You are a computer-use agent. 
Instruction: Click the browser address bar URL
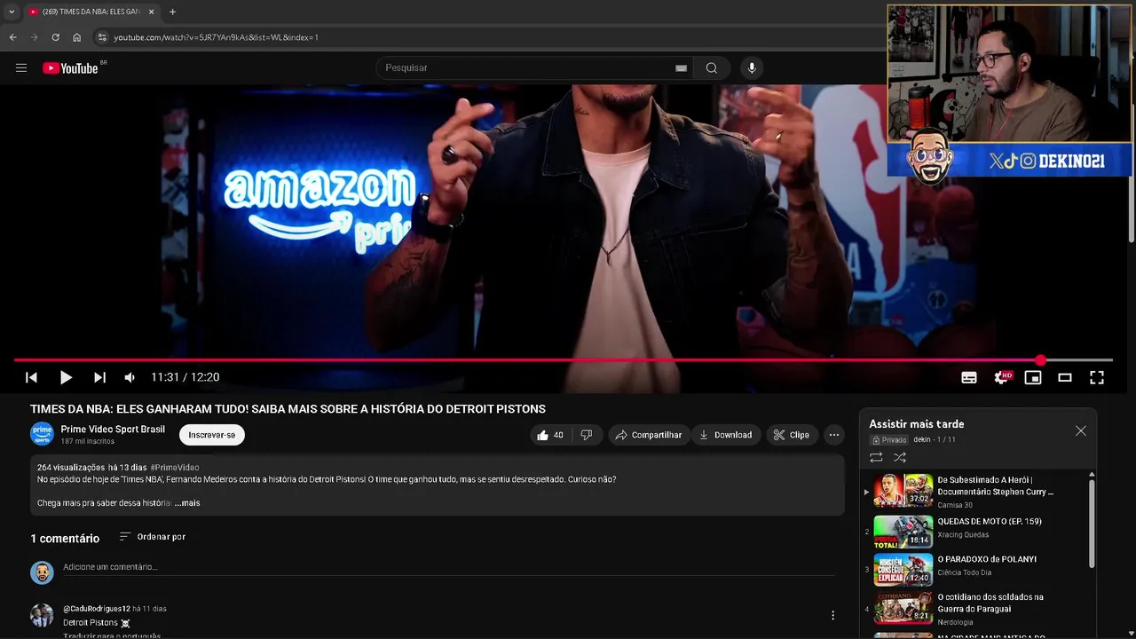216,37
